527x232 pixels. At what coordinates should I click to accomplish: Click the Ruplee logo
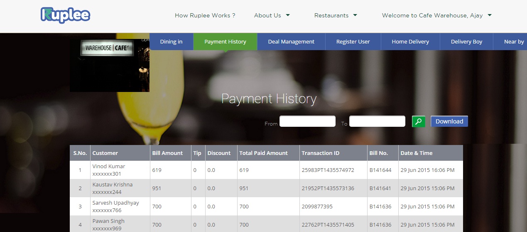(x=65, y=15)
